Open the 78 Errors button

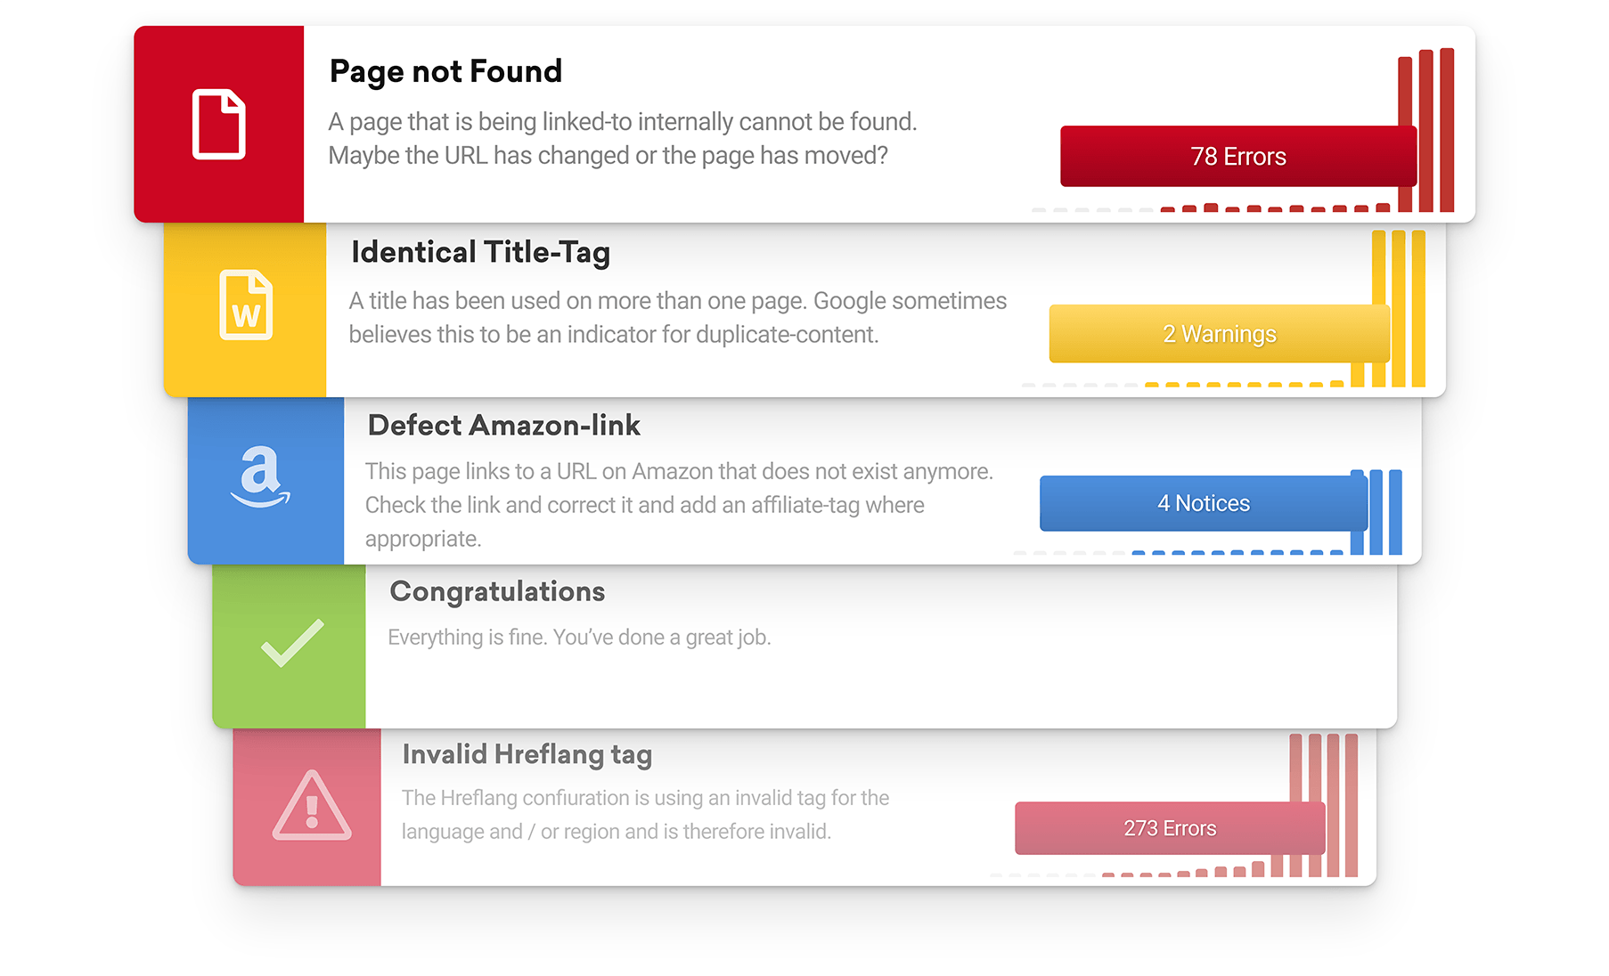(x=1238, y=157)
